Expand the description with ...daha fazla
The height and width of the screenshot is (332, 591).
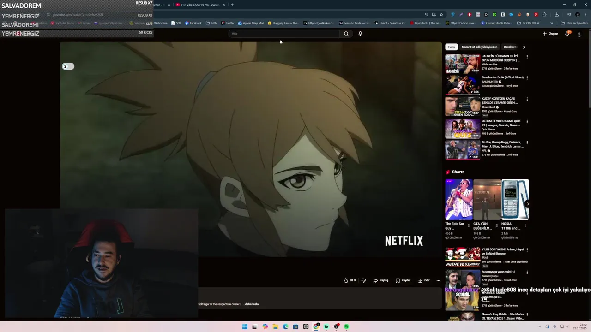point(251,304)
